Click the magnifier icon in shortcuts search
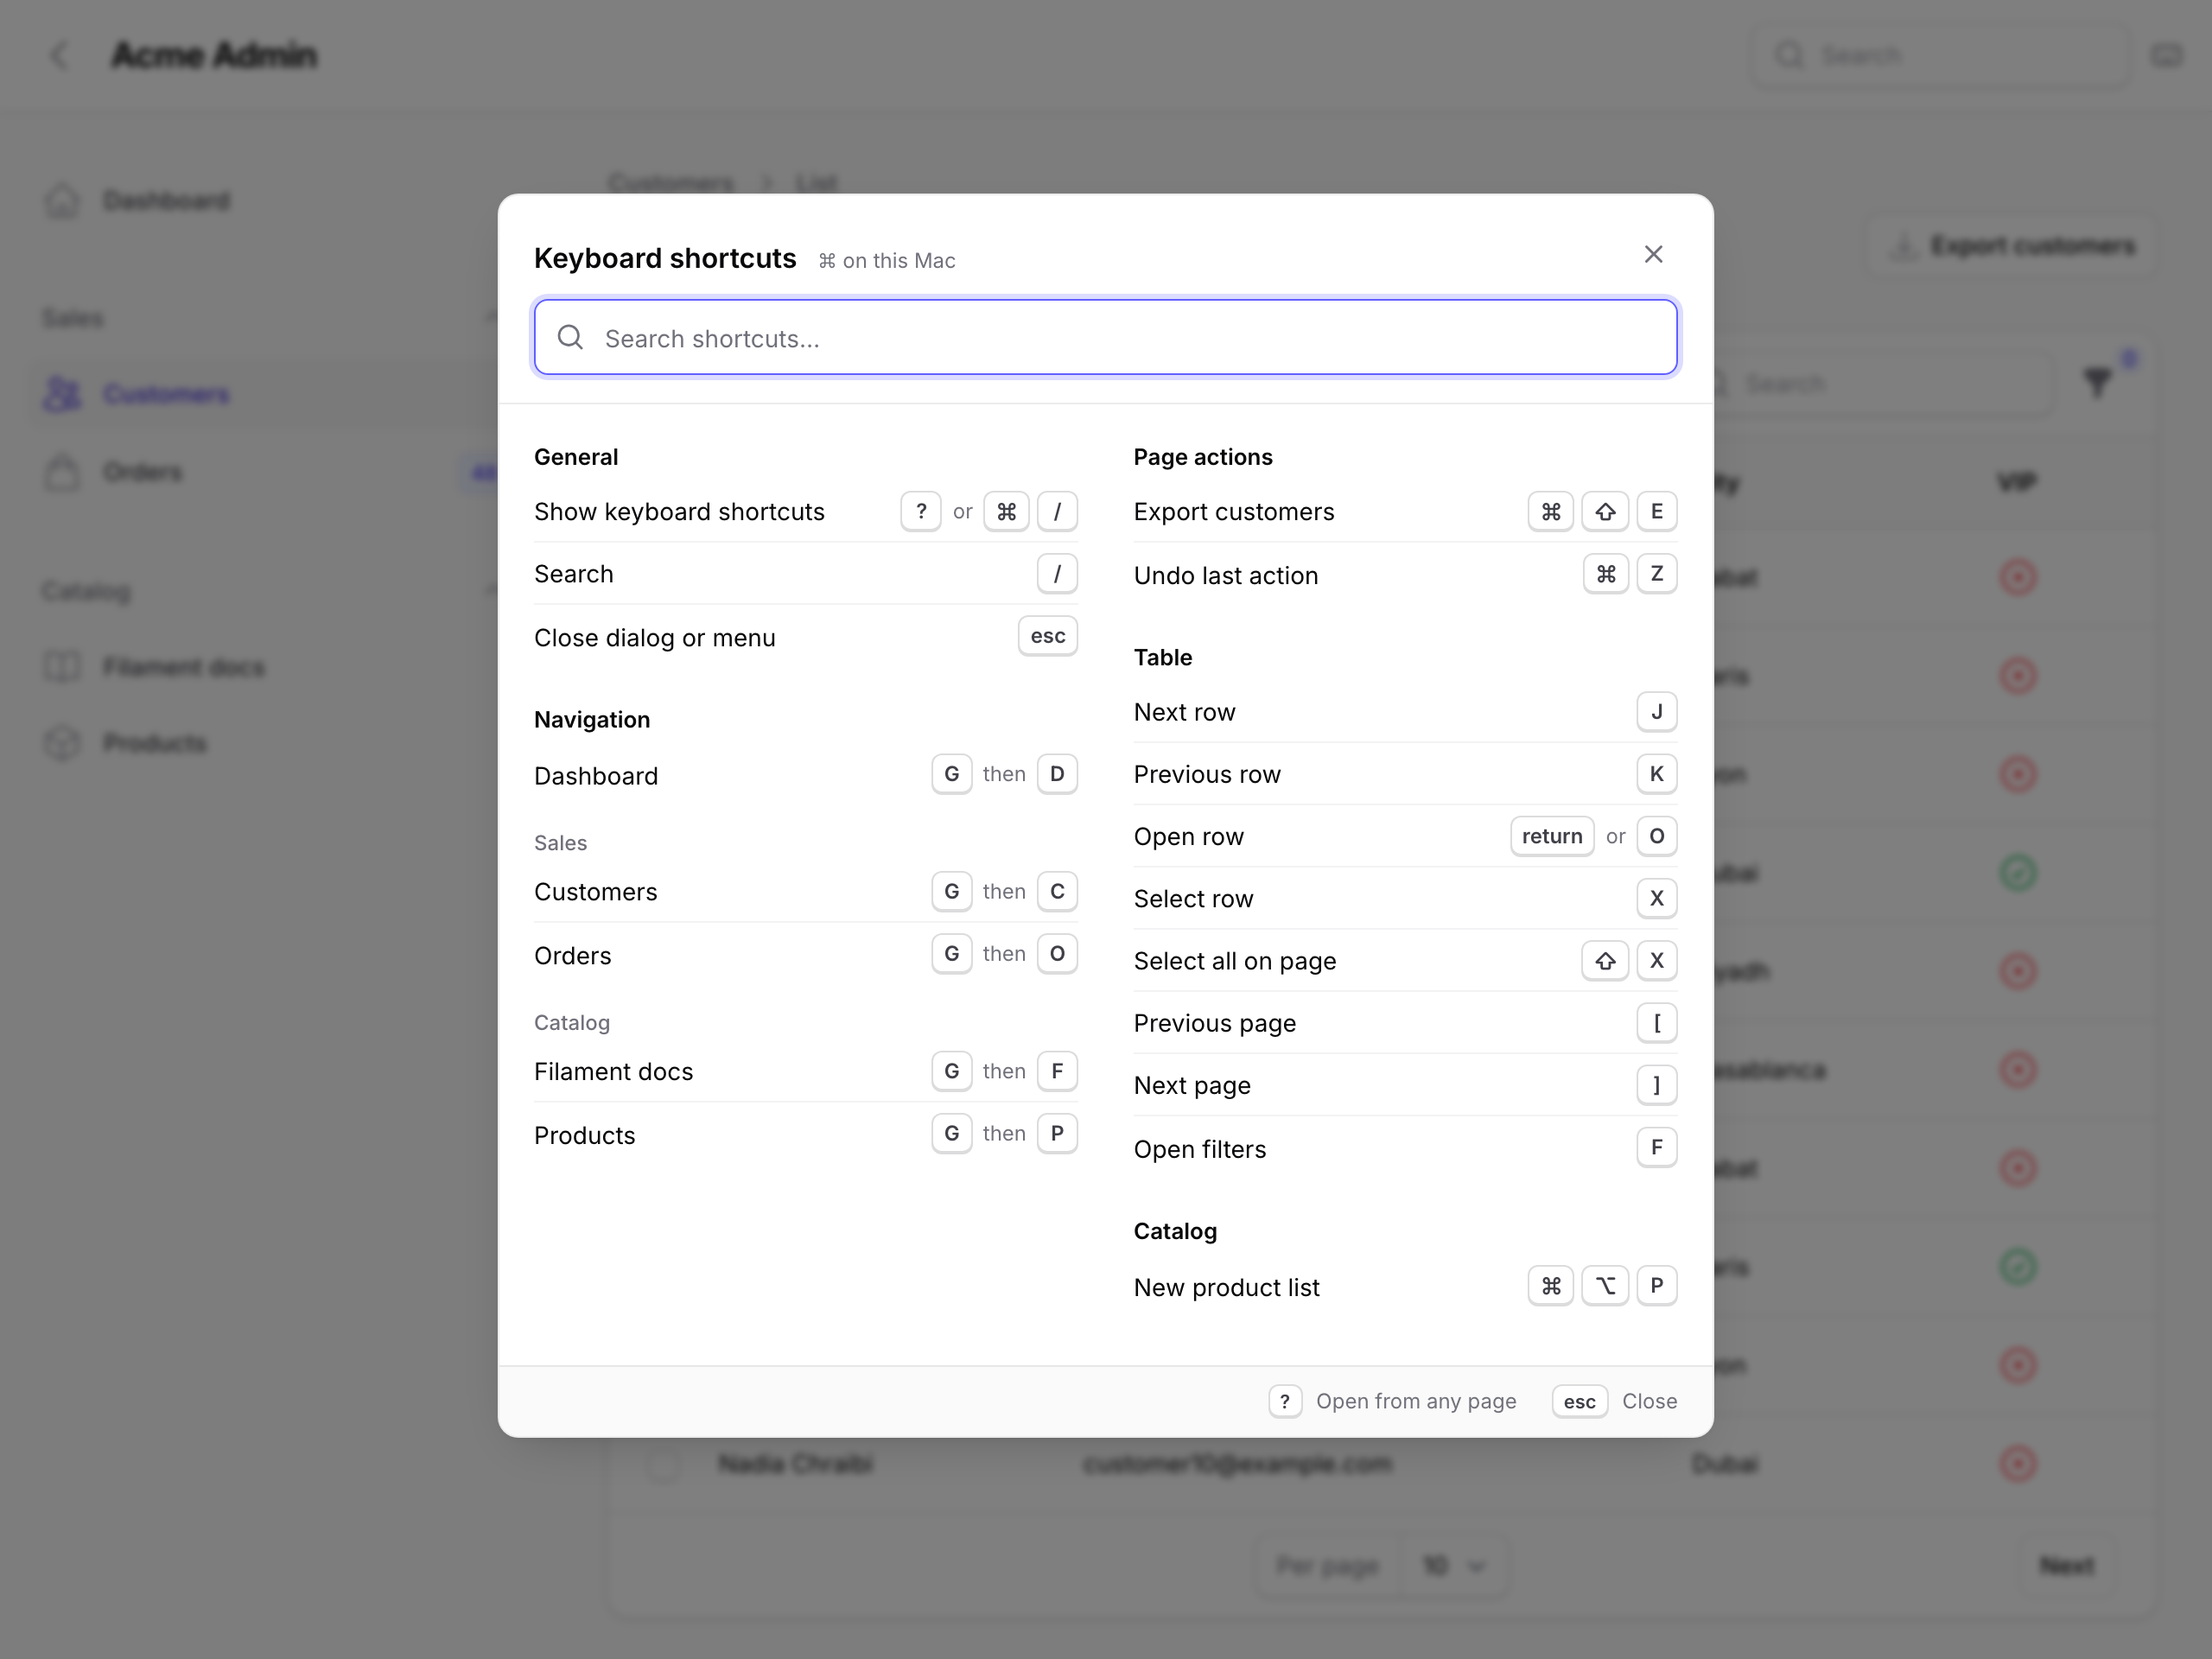This screenshot has height=1659, width=2212. pyautogui.click(x=570, y=338)
